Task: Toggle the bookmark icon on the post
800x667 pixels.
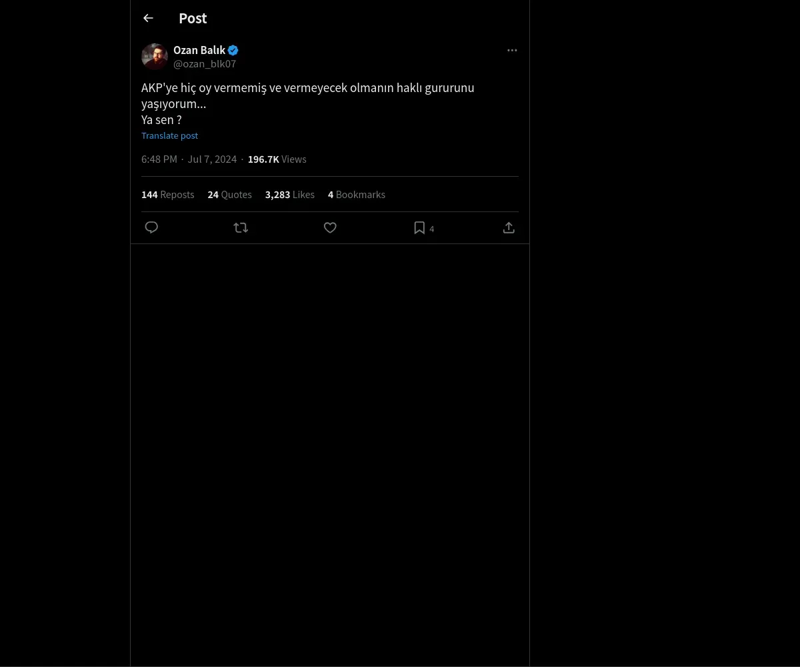Action: point(419,227)
